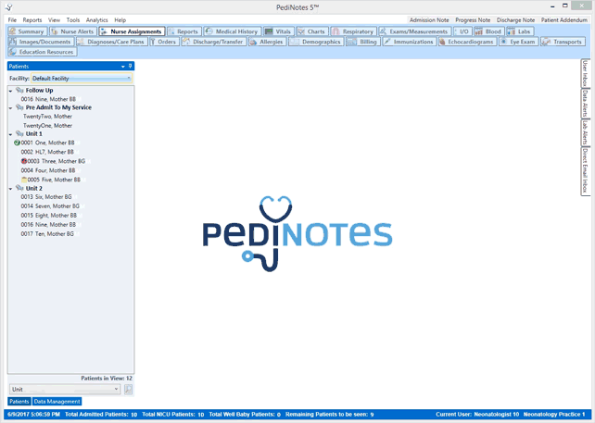Screen dimensions: 595x423
Task: Open Nurse Alerts
Action: (x=73, y=31)
